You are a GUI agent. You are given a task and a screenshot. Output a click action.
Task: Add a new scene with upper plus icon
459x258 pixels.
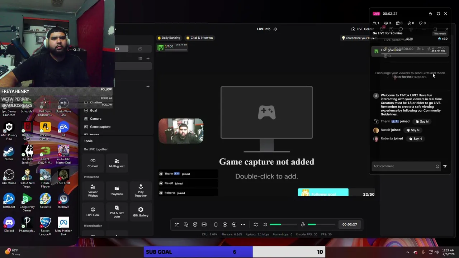pos(148,58)
